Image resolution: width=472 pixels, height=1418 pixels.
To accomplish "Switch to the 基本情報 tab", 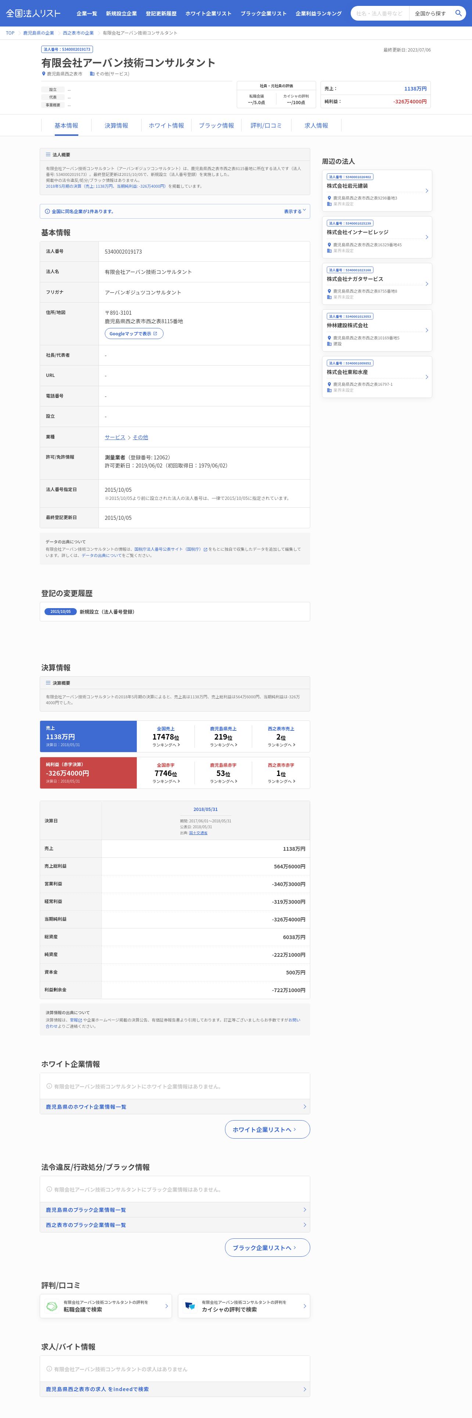I will point(67,126).
